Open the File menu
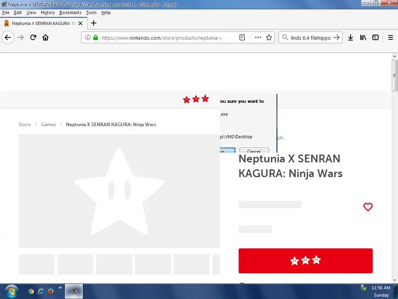398x299 pixels. (5, 12)
